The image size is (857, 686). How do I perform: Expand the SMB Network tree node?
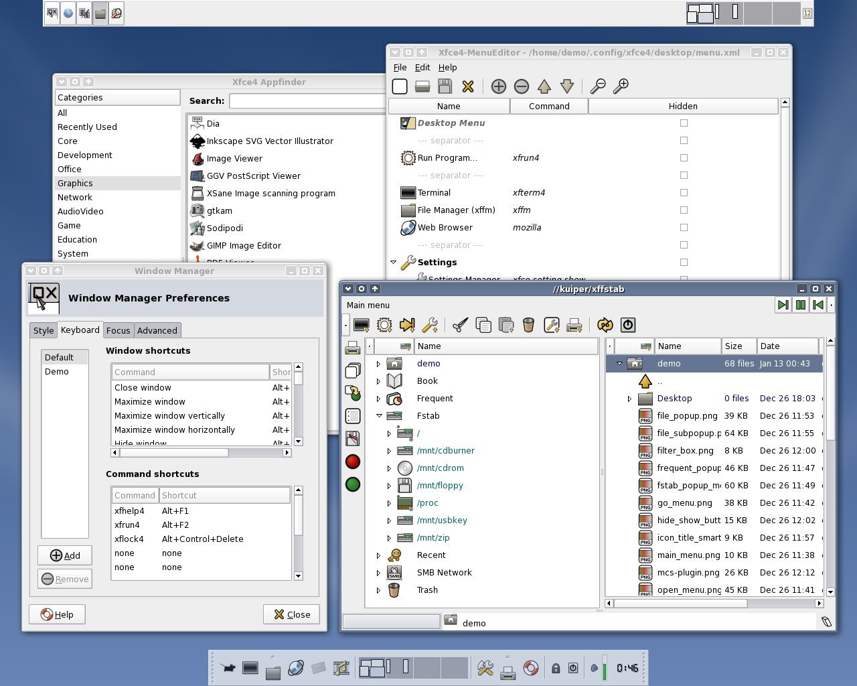pyautogui.click(x=379, y=573)
